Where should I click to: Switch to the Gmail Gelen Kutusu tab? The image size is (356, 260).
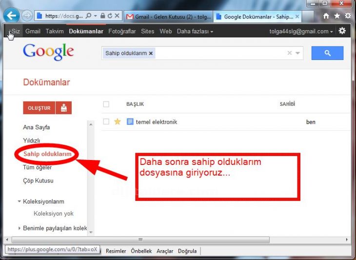click(168, 17)
